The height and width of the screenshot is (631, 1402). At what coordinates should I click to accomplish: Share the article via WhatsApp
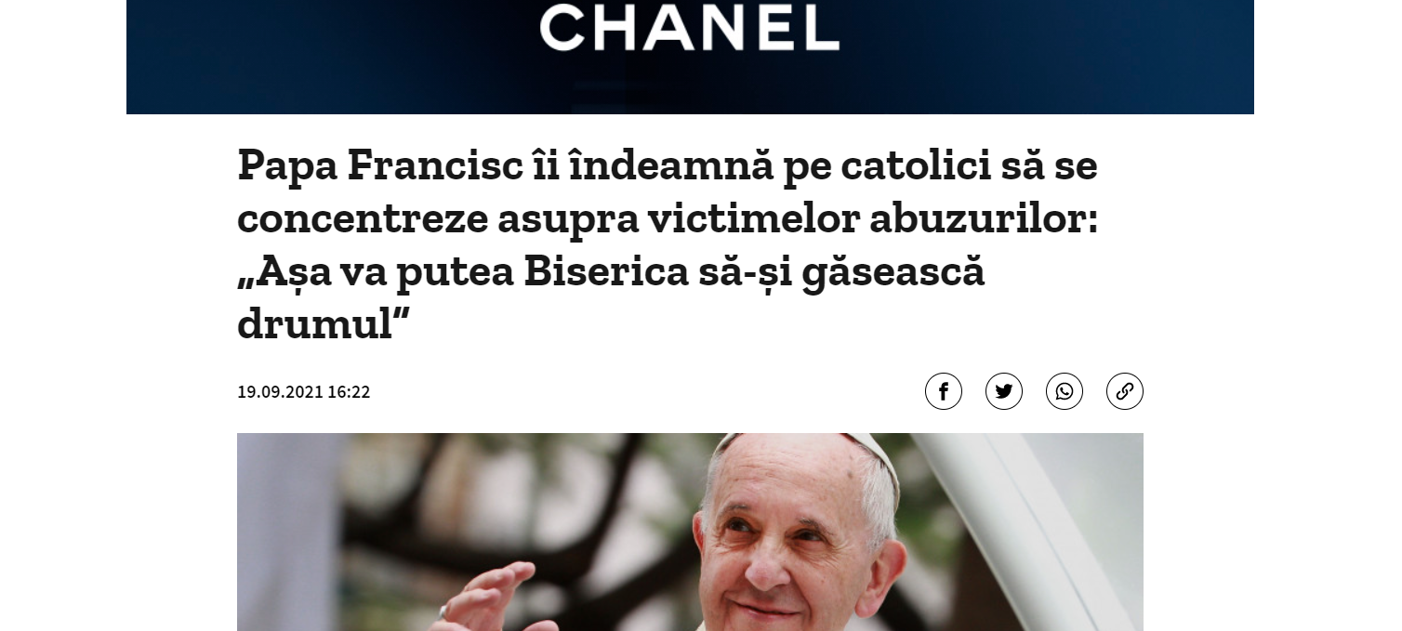[x=1064, y=391]
